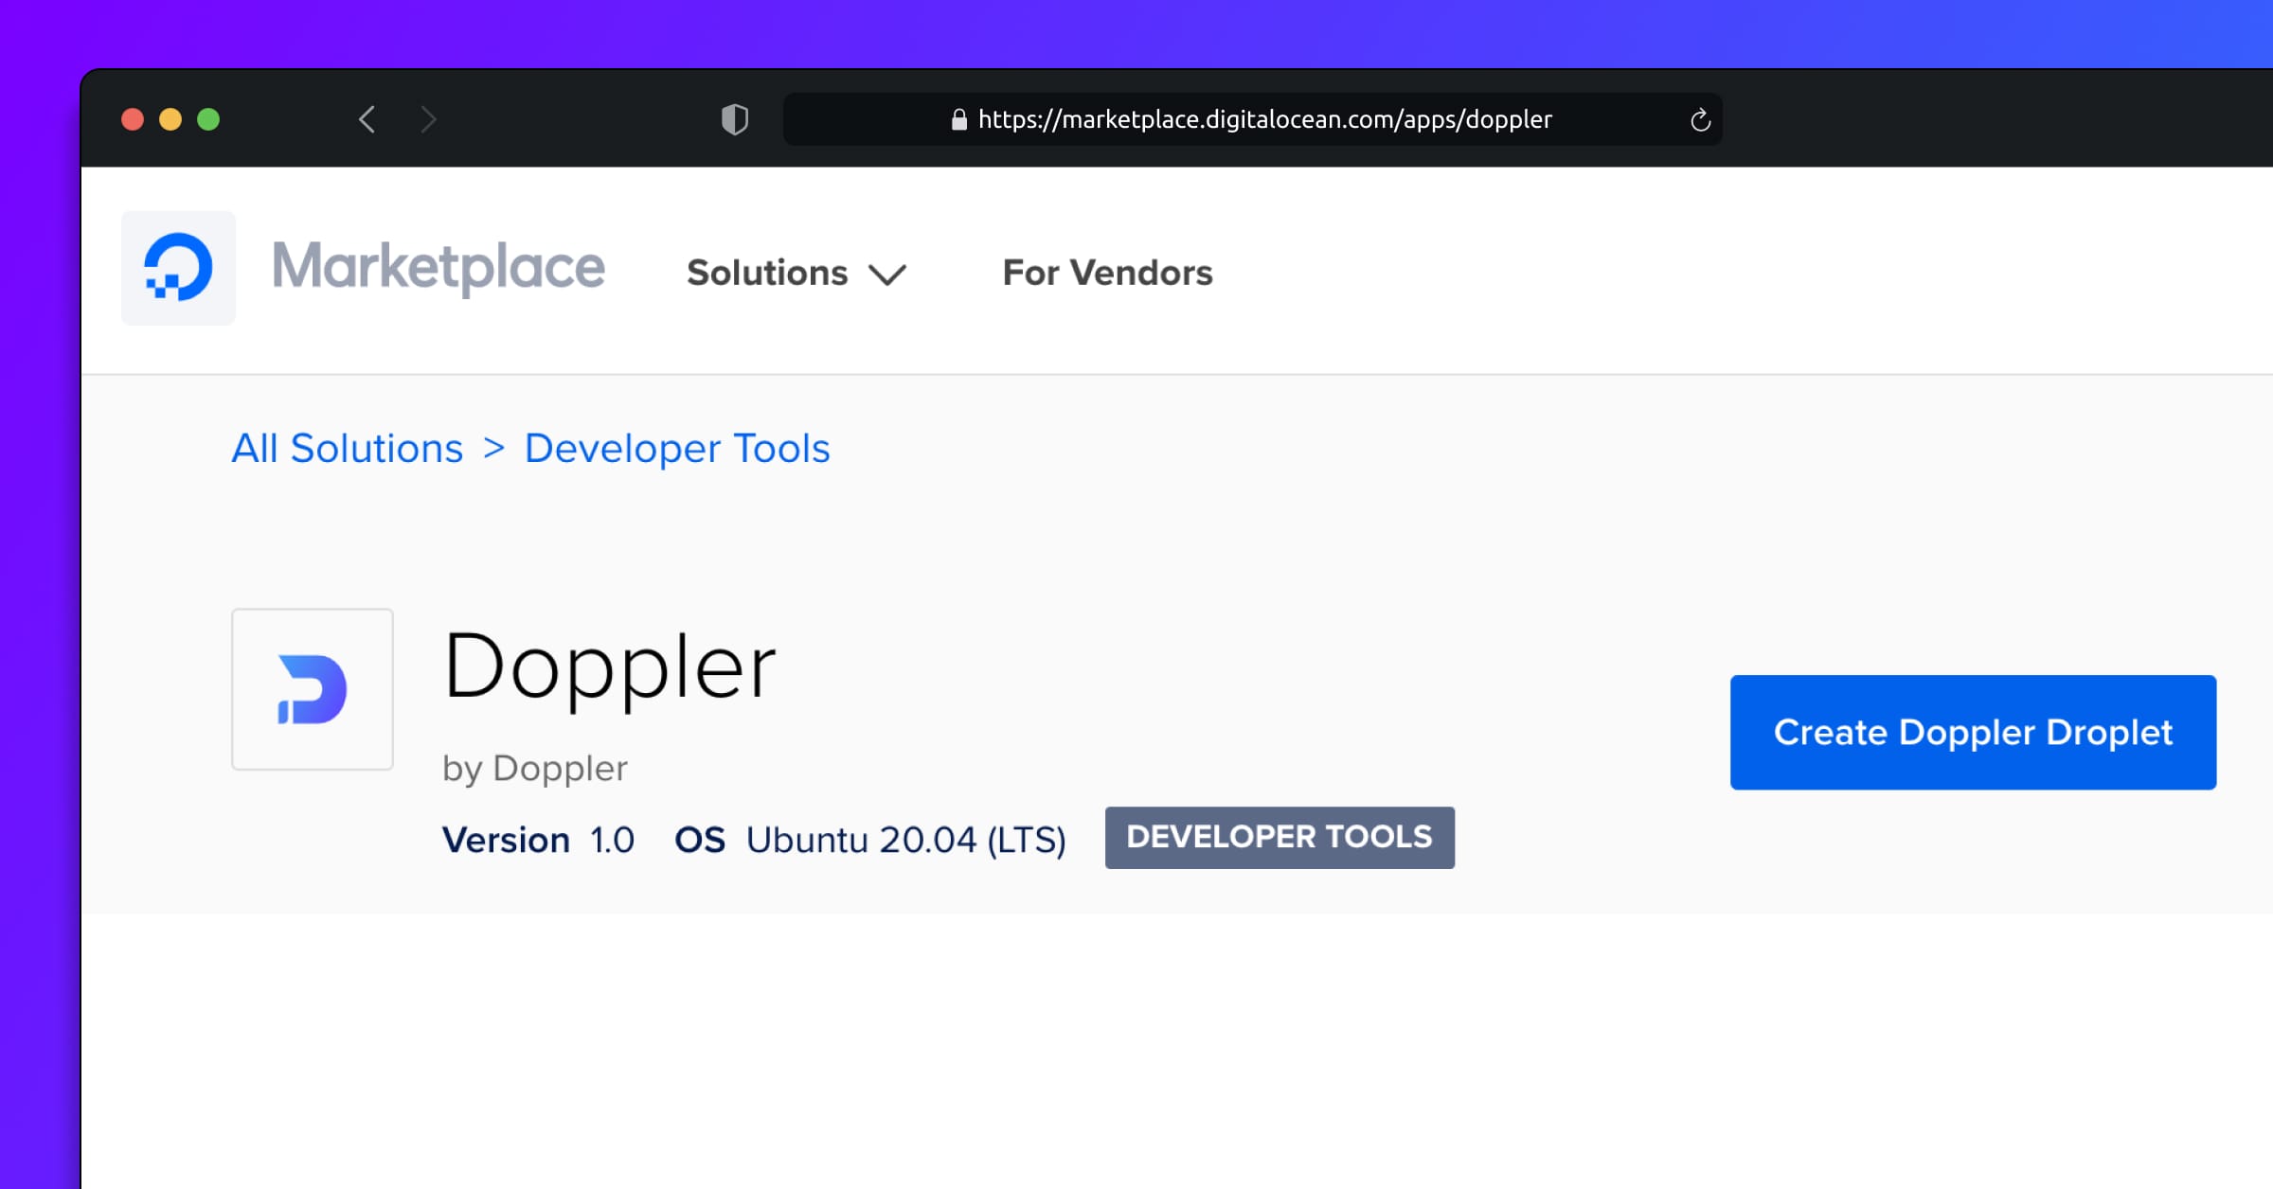Open the Developer Tools breadcrumb link
Screen dimensions: 2273x1189
click(676, 448)
